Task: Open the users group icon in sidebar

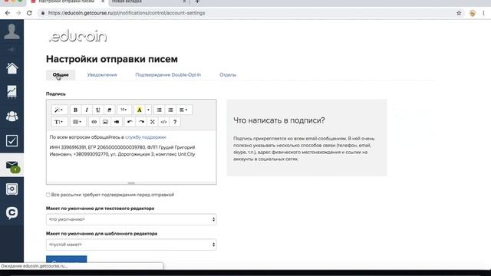Action: [12, 117]
